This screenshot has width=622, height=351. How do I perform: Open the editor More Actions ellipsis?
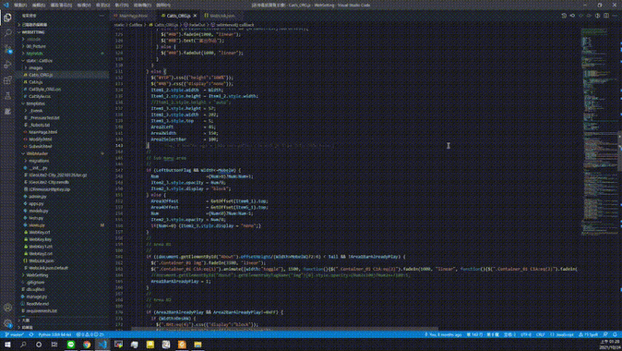coord(614,16)
